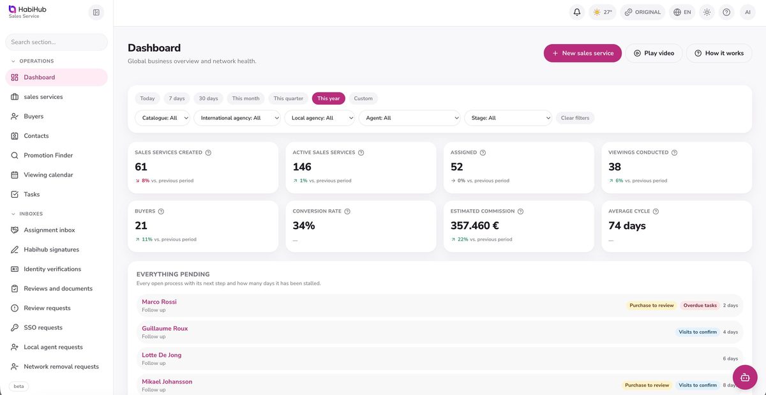Click info icon next to Conversion Rate
766x395 pixels.
347,211
